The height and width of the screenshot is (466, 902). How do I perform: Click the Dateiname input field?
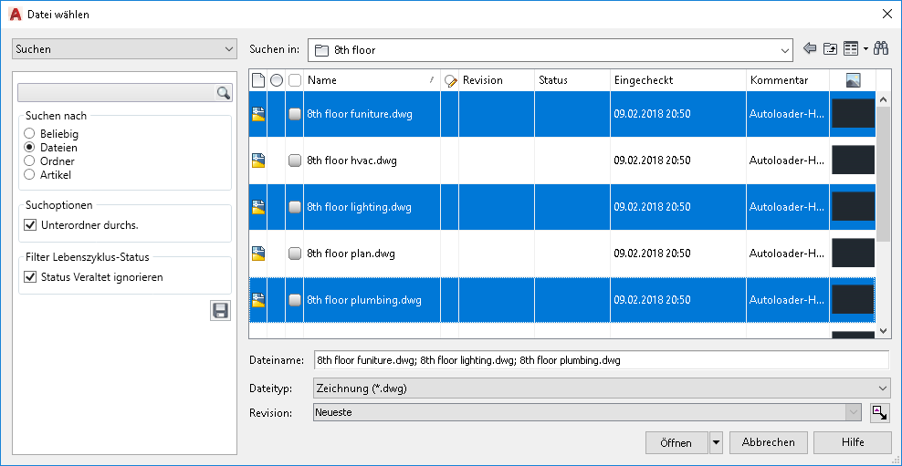(x=602, y=360)
